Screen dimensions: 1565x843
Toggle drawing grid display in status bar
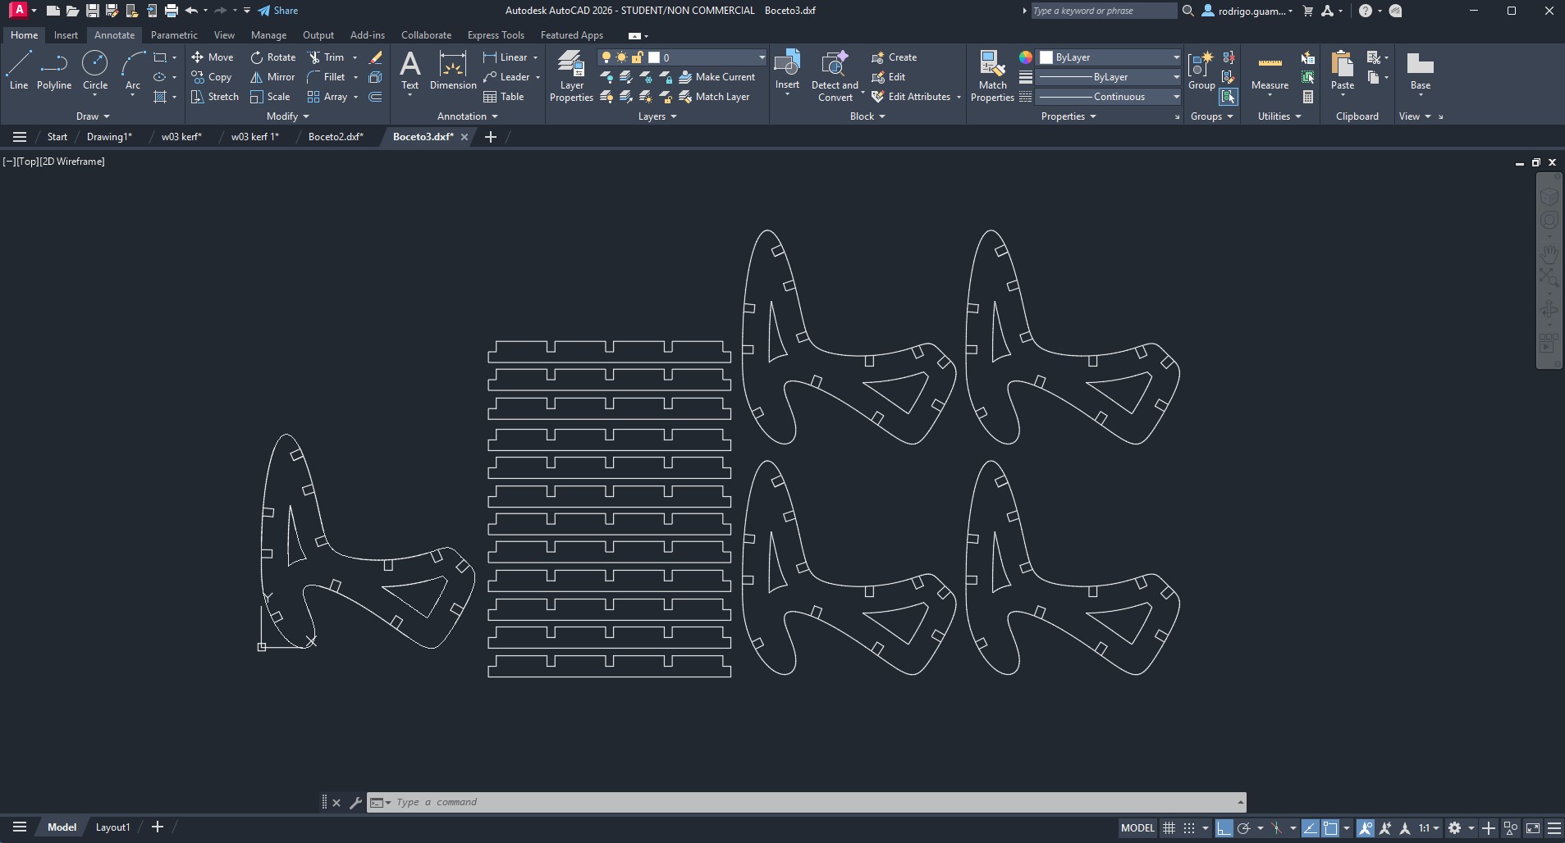(x=1169, y=828)
